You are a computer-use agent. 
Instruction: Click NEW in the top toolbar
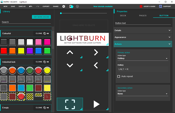[5, 7]
